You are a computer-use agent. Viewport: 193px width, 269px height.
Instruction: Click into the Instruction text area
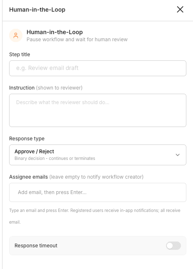tap(98, 110)
